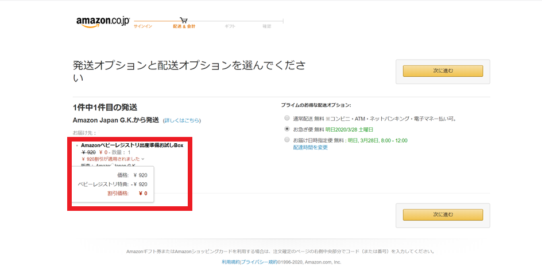Select the ギフト checkout step

230,26
